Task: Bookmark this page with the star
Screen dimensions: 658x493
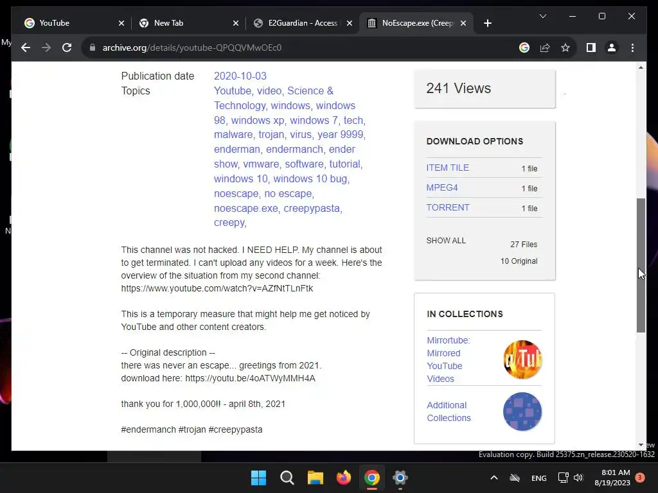Action: point(565,48)
